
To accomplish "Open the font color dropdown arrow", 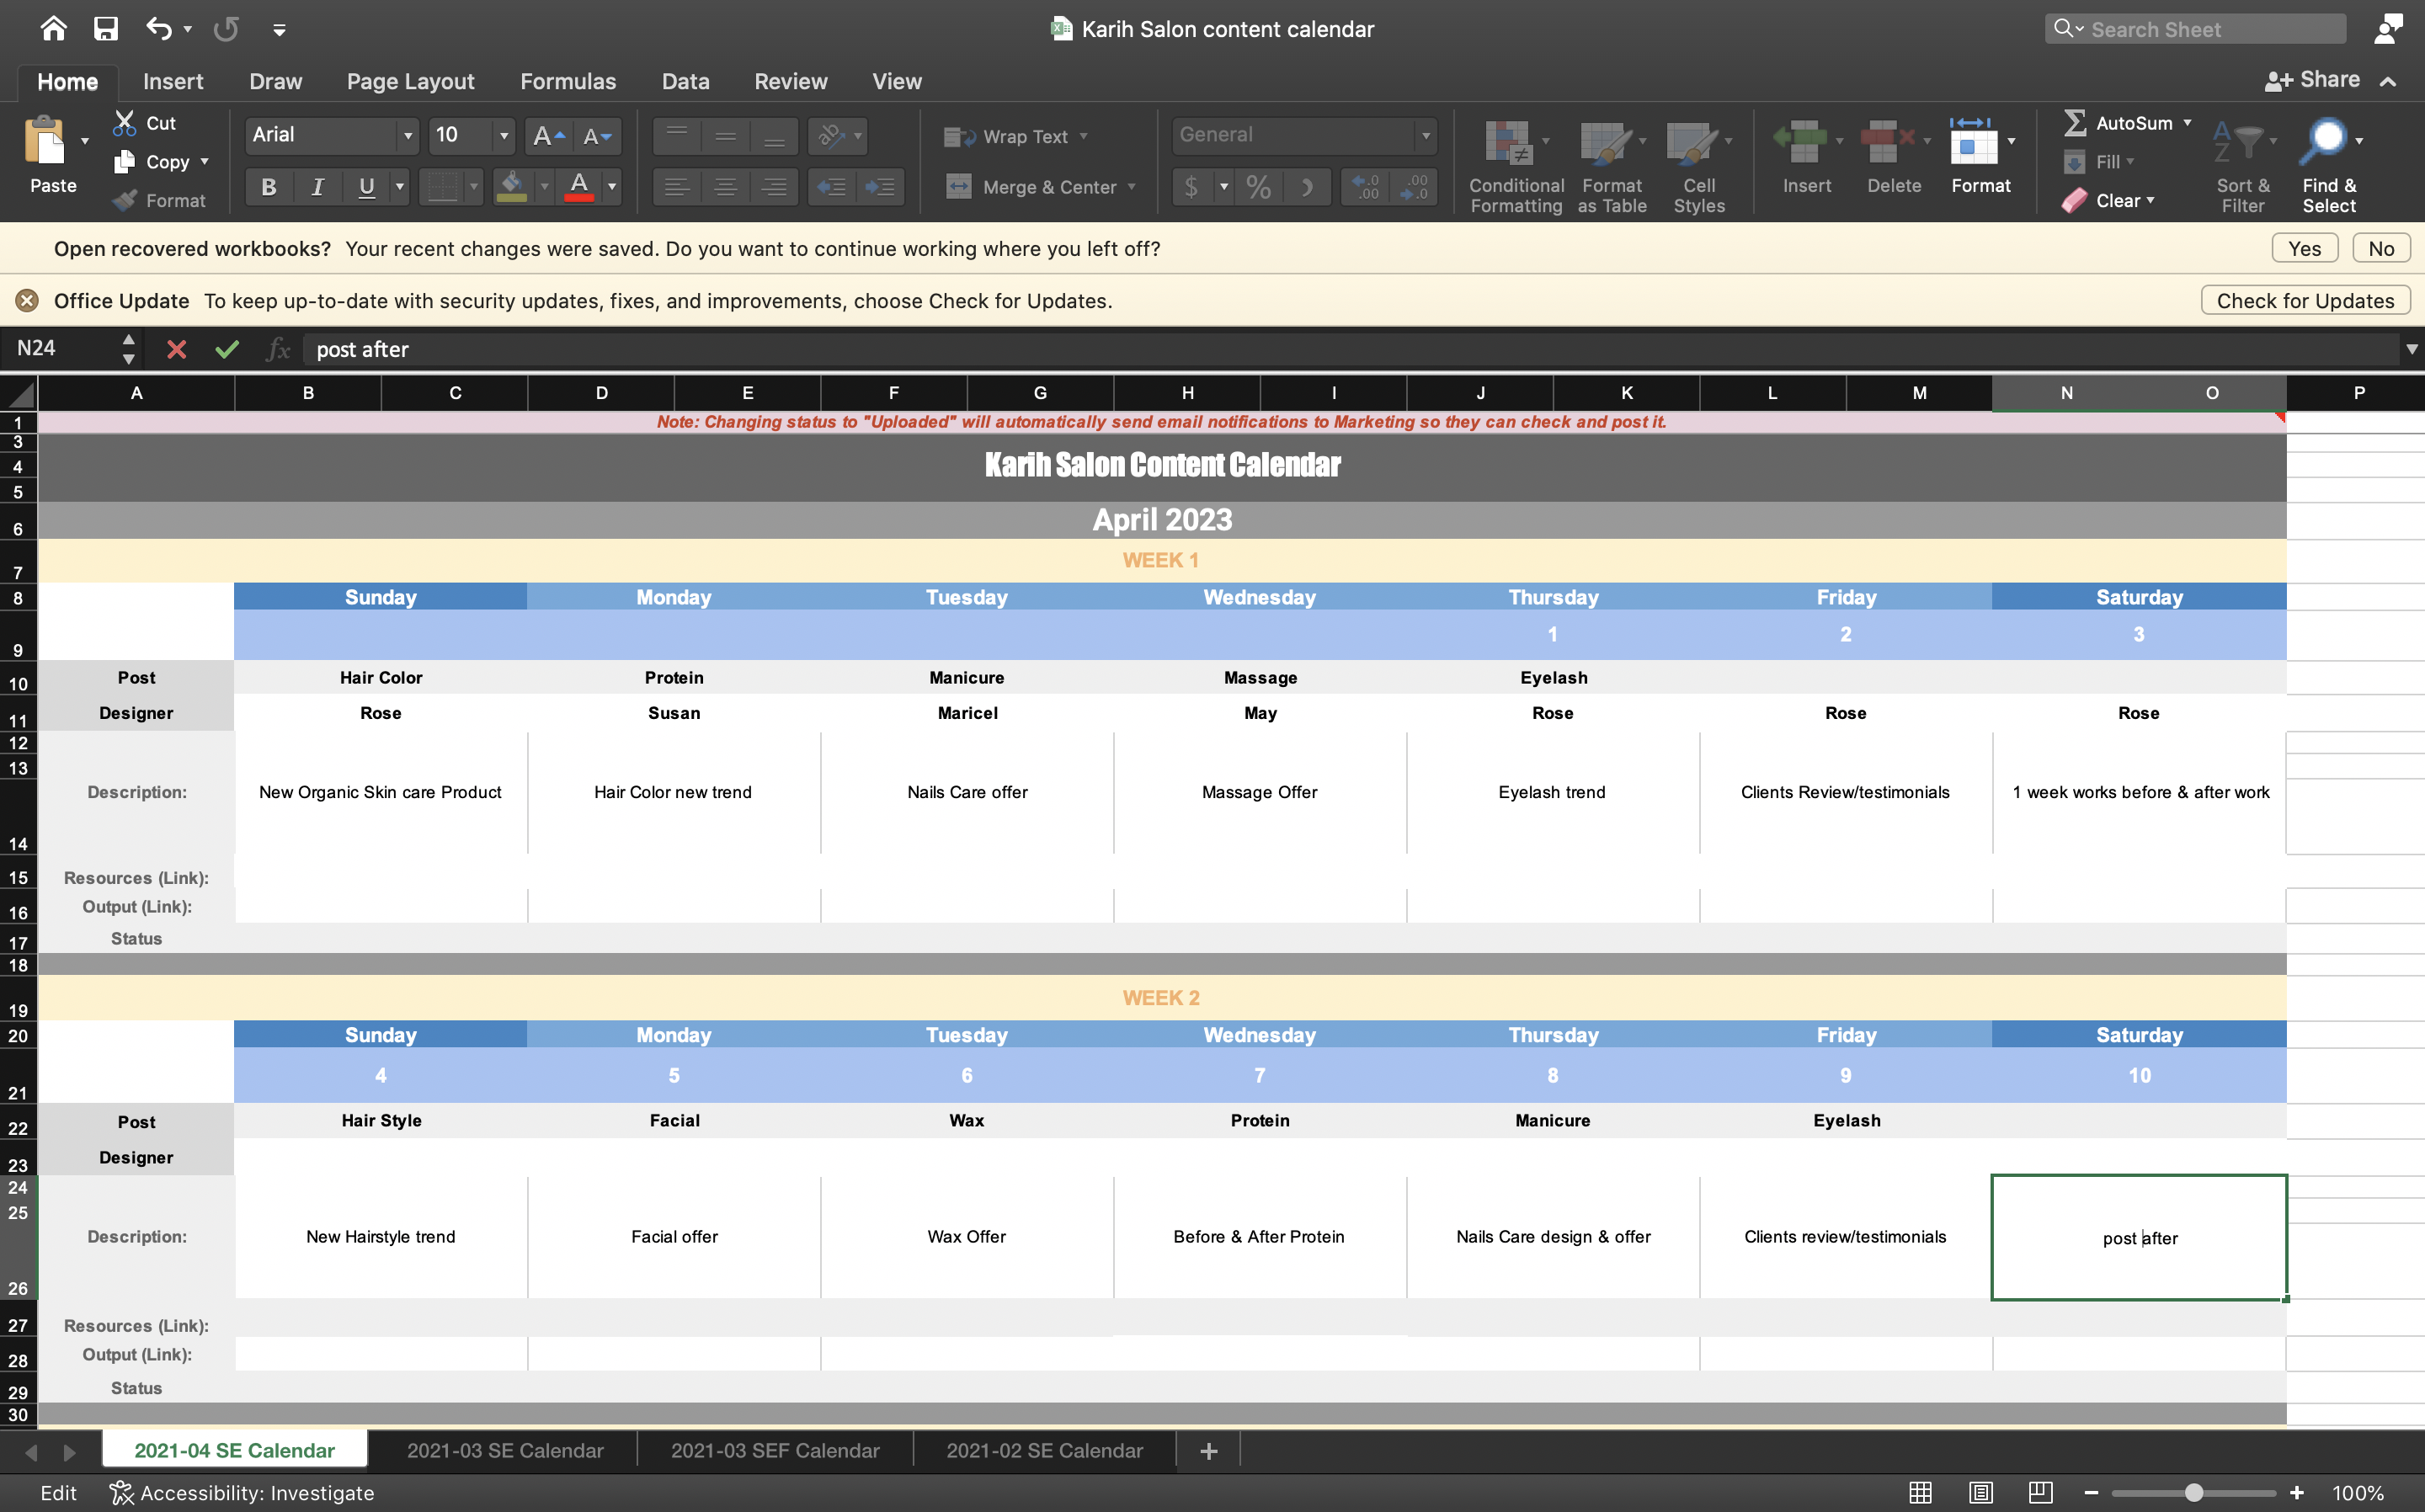I will point(611,187).
